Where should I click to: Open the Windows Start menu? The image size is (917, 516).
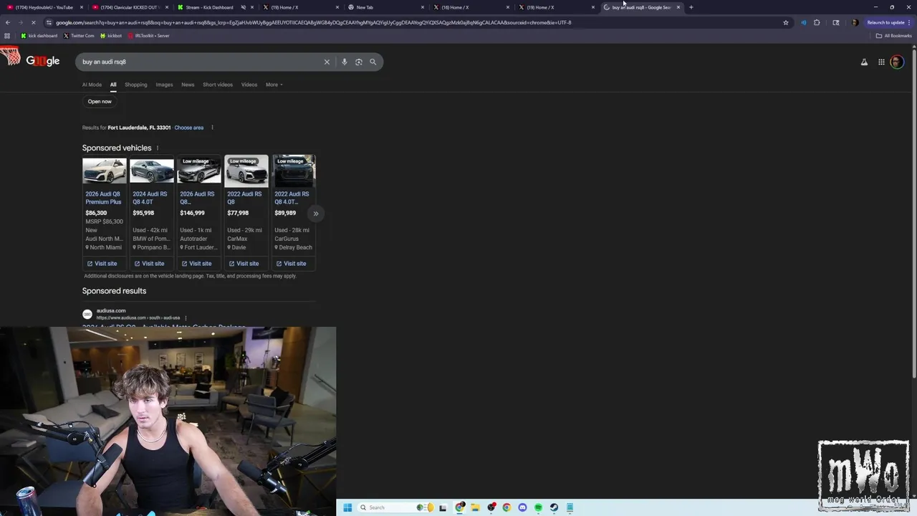pyautogui.click(x=347, y=507)
